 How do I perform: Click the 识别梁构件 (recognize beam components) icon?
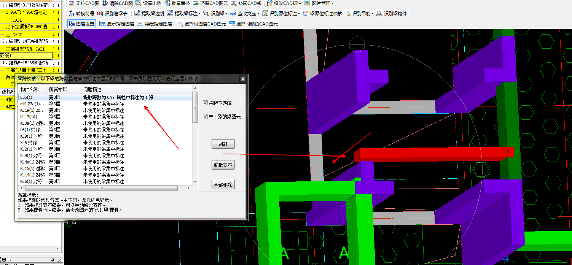coord(379,14)
